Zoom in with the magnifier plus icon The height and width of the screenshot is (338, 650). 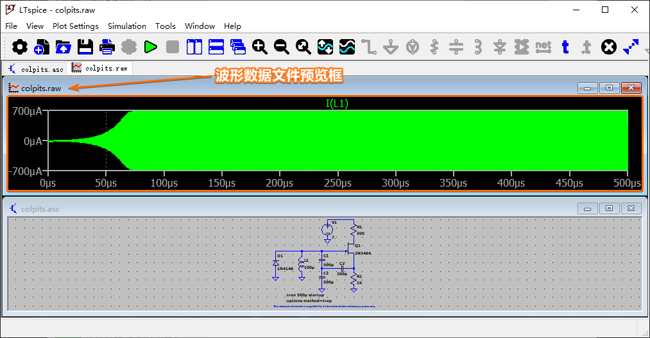(259, 47)
